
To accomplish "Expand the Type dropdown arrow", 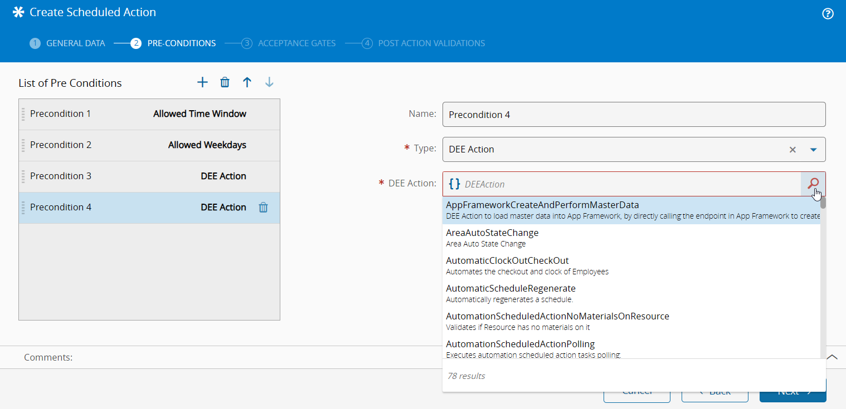I will [x=813, y=149].
